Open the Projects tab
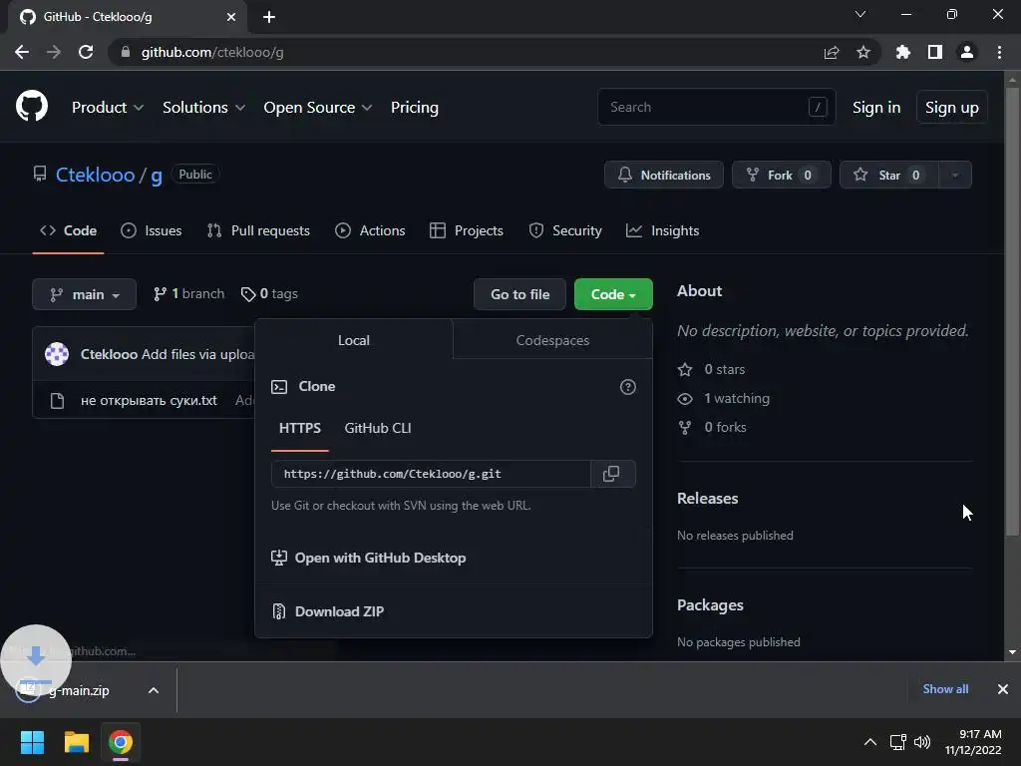Viewport: 1021px width, 766px height. pos(467,230)
